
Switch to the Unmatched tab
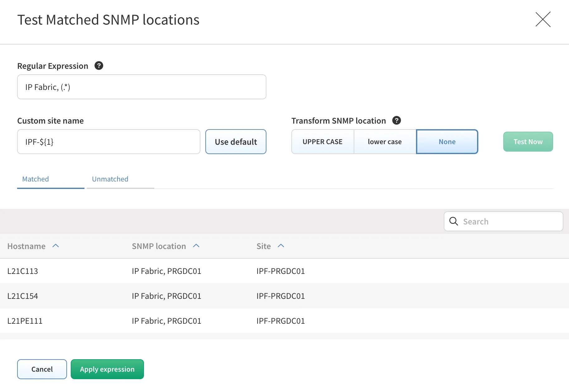point(110,179)
